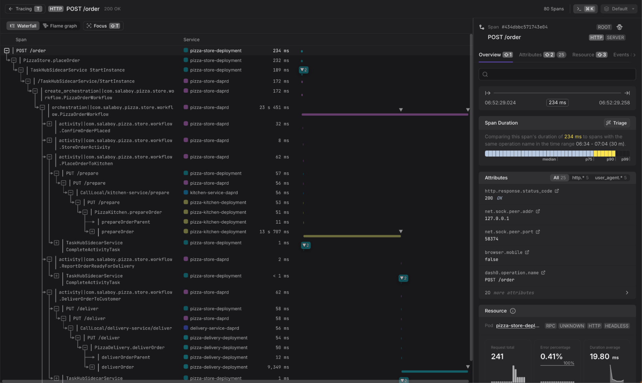This screenshot has height=383, width=642.
Task: Open the command palette terminal icon
Action: 579,9
